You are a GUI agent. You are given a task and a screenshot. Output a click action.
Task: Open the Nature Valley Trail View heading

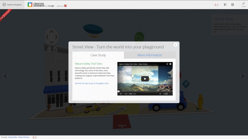[x=88, y=64]
